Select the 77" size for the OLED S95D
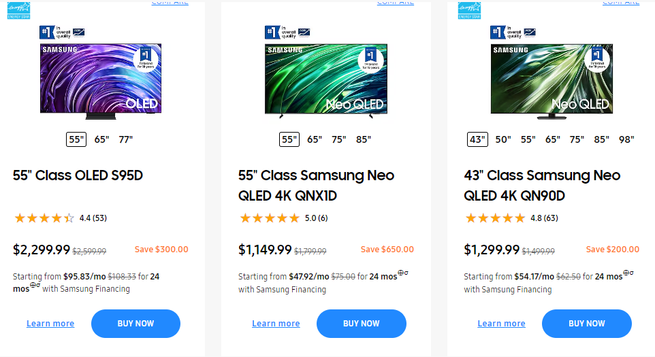655x357 pixels. [125, 139]
